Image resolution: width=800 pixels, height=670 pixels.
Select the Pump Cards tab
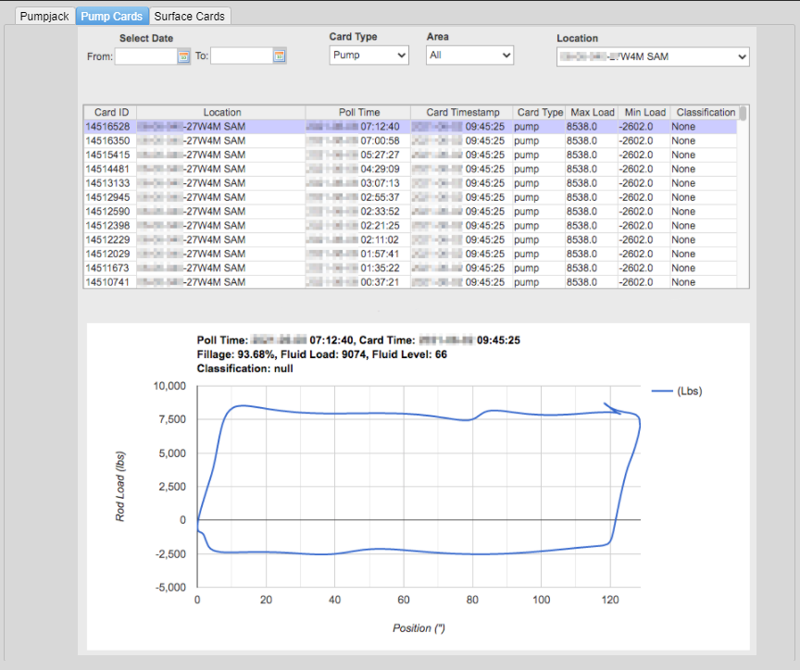(112, 17)
